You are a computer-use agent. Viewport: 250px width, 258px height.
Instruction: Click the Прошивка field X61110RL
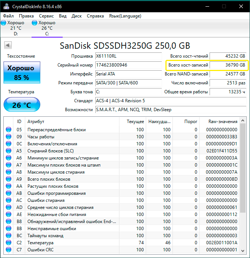[129, 56]
